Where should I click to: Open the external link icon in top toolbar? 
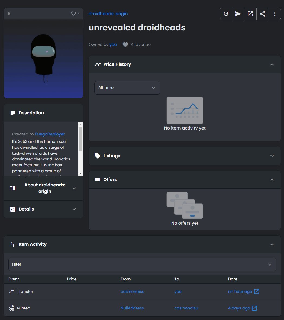tap(250, 14)
